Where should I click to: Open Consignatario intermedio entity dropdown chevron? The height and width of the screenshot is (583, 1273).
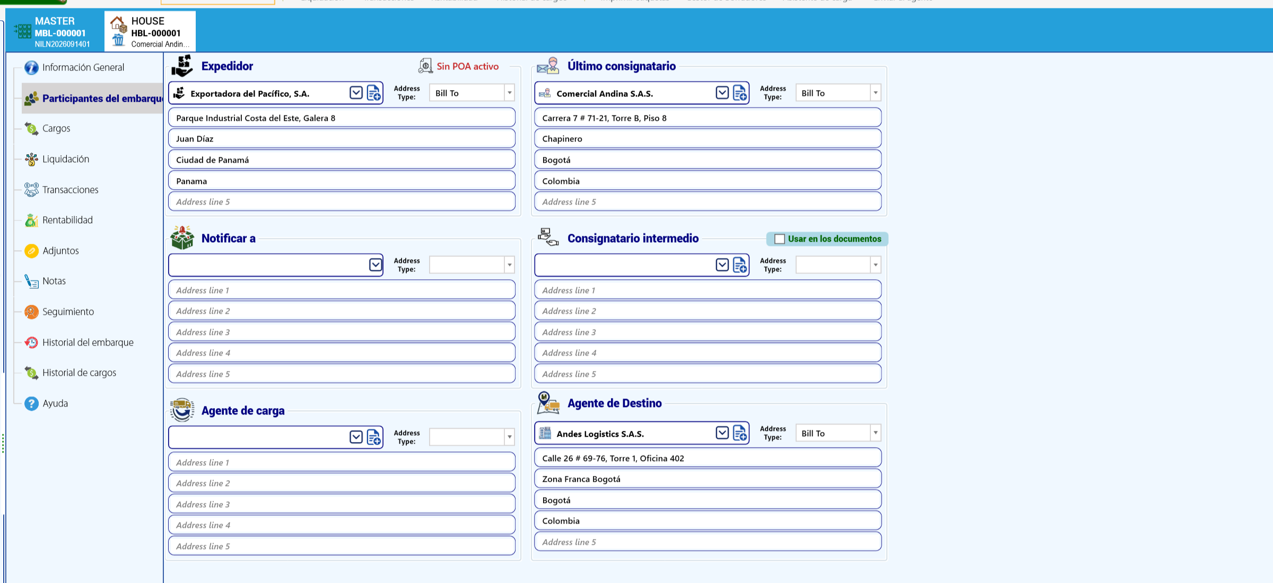(x=722, y=264)
